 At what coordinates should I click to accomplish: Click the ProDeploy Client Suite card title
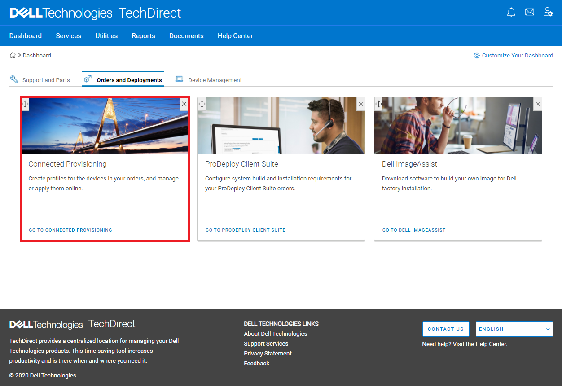coord(242,164)
